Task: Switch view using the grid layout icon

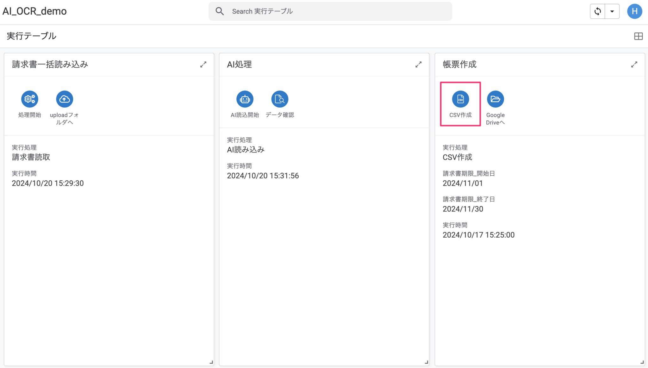Action: point(638,36)
